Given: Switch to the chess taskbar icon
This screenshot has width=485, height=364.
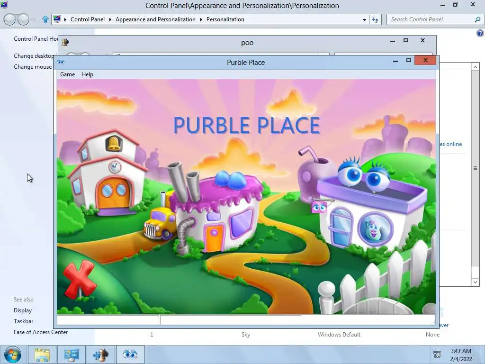Looking at the screenshot, I should [x=101, y=355].
